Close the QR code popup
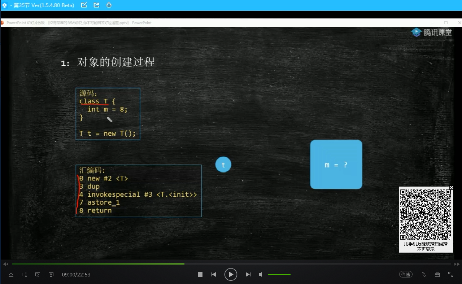The image size is (462, 284). [x=451, y=188]
